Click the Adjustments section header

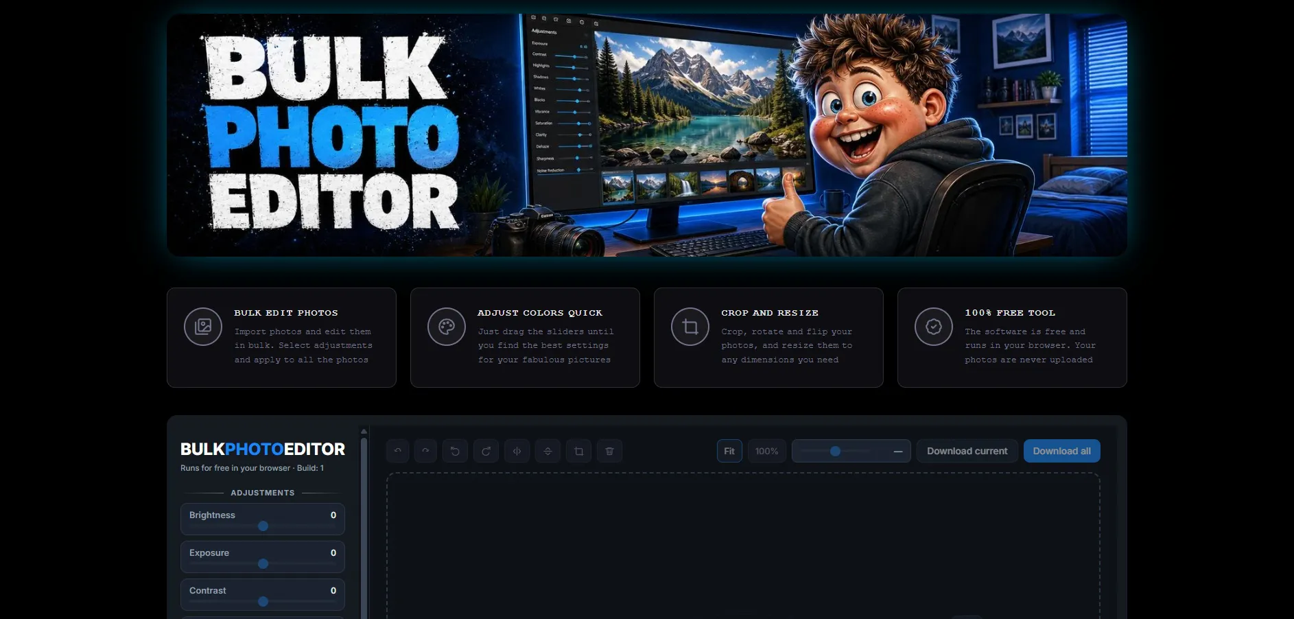pos(263,493)
